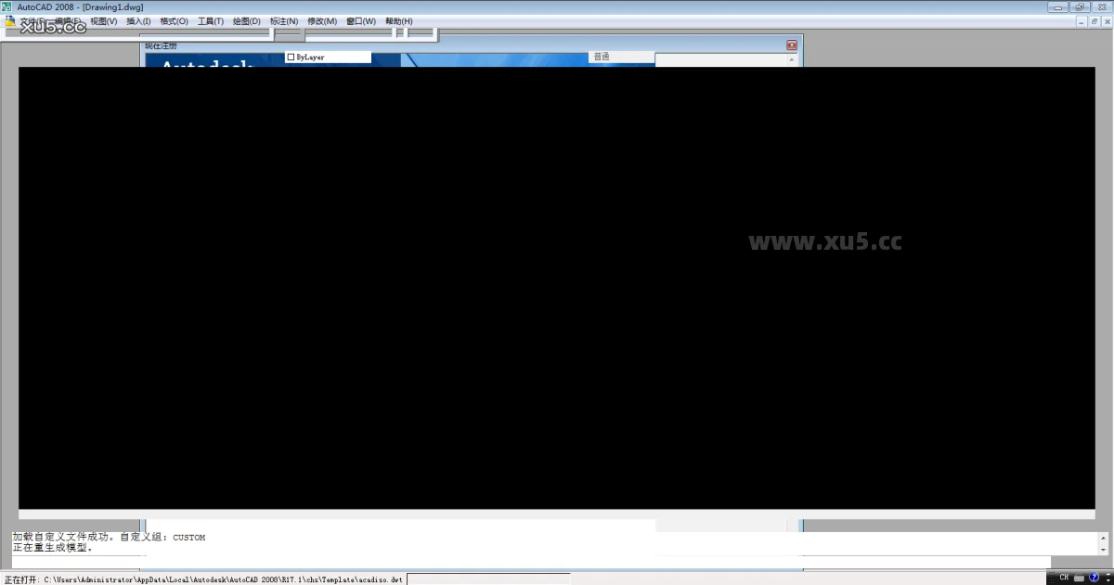Open the 视图(V) menu
Image resolution: width=1114 pixels, height=585 pixels.
click(x=104, y=21)
